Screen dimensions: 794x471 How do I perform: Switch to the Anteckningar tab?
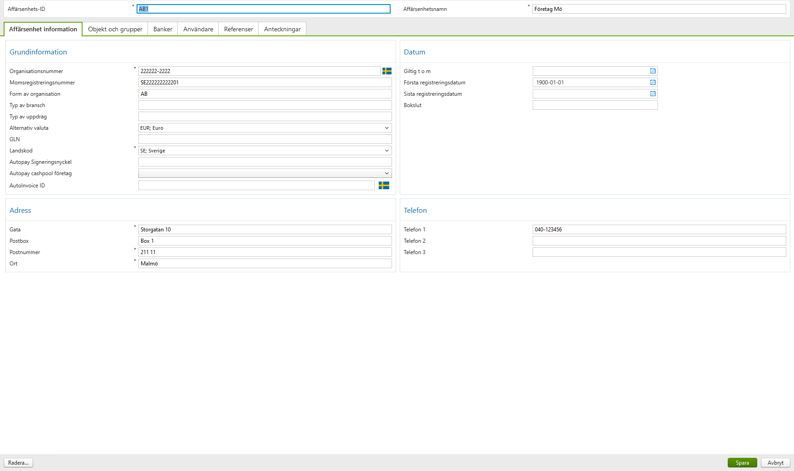click(x=282, y=29)
